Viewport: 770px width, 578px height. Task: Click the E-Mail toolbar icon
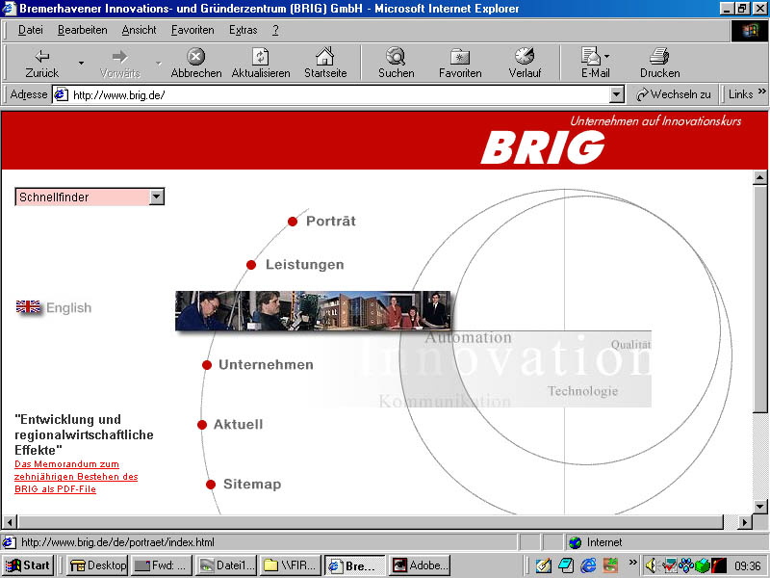(591, 56)
